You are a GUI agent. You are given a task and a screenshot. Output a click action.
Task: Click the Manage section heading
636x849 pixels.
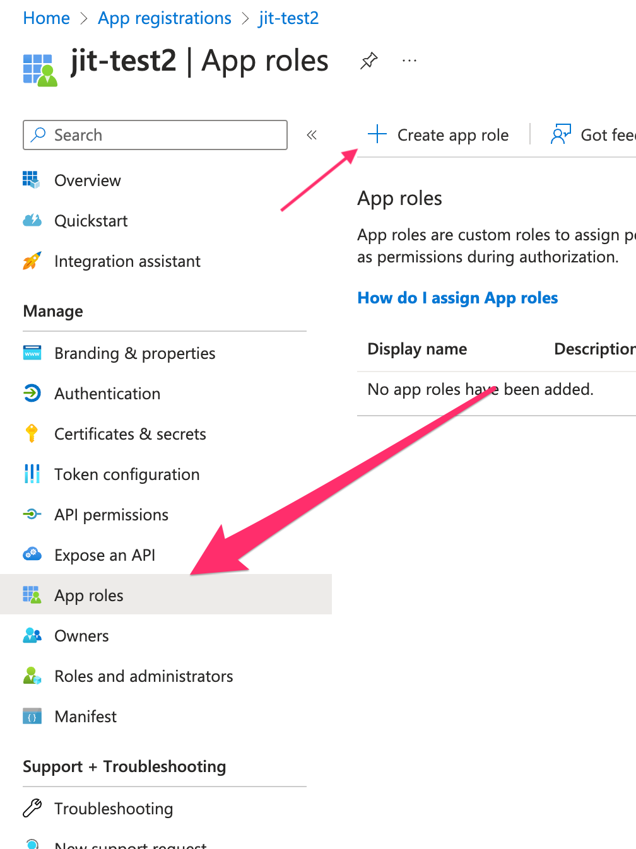coord(53,311)
